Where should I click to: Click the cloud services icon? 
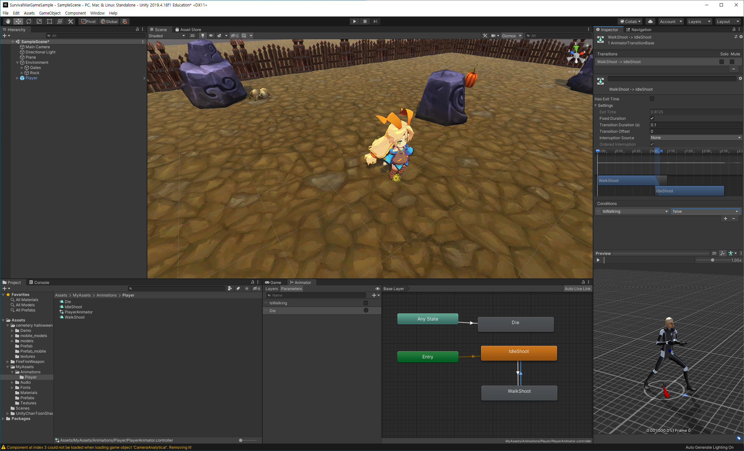[650, 21]
